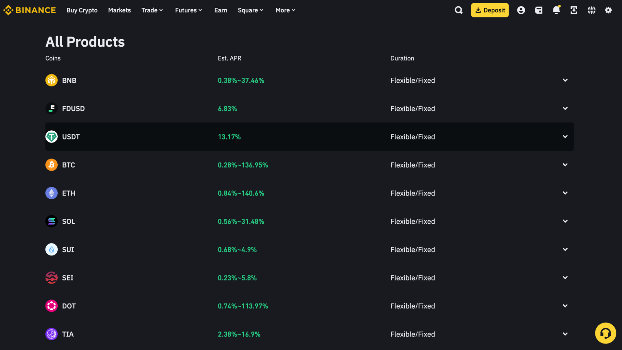Open the Square dropdown menu

click(250, 10)
